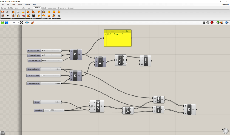
Task: Expand the eye named views dropdown arrow
Action: (30, 22)
